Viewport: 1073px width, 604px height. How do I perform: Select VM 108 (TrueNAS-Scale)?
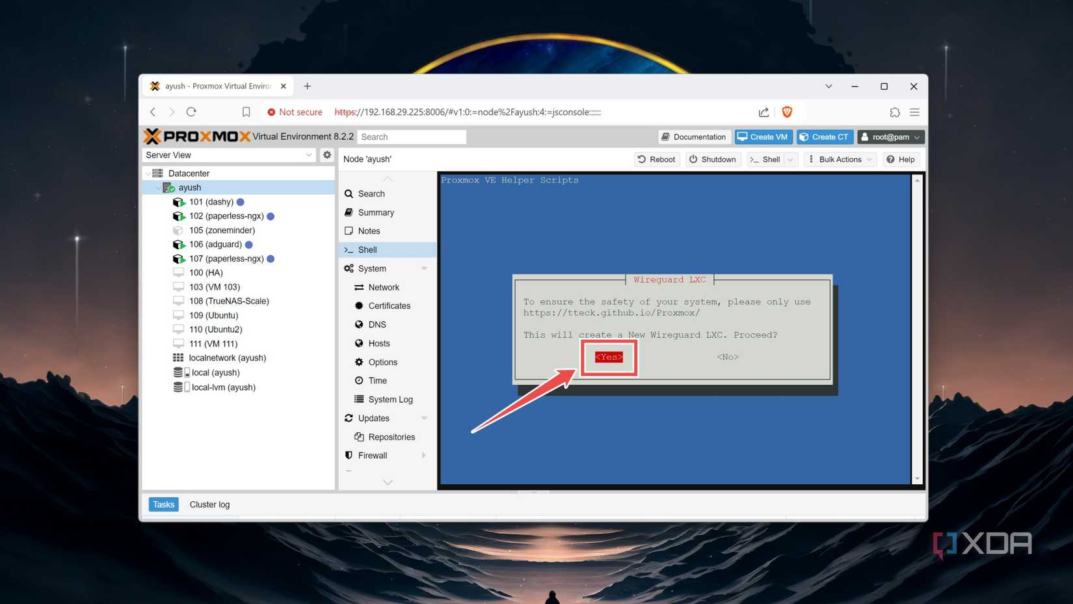(x=229, y=301)
